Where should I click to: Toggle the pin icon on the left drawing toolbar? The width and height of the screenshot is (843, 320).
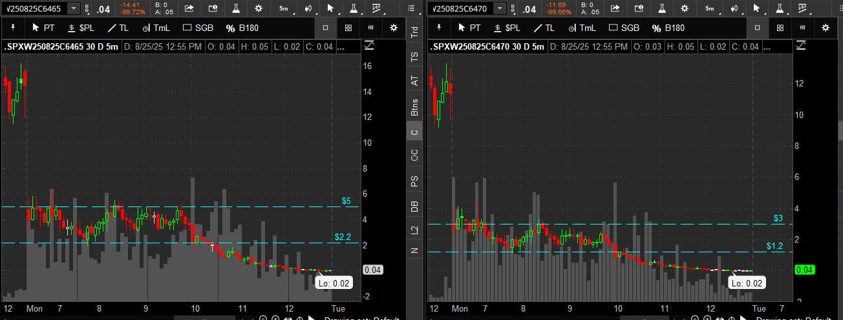pos(13,28)
